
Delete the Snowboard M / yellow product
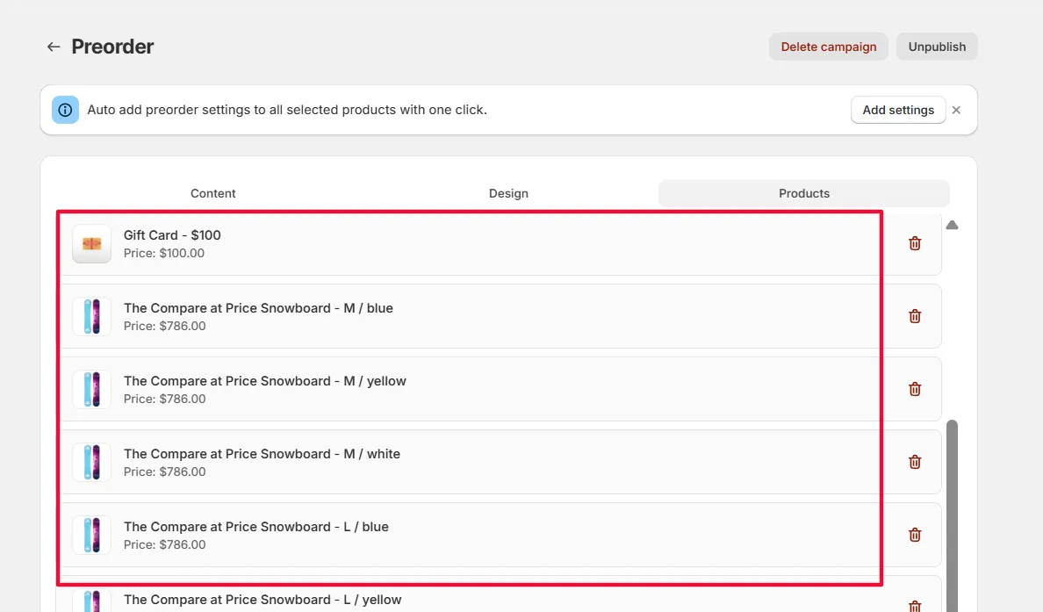click(x=915, y=389)
